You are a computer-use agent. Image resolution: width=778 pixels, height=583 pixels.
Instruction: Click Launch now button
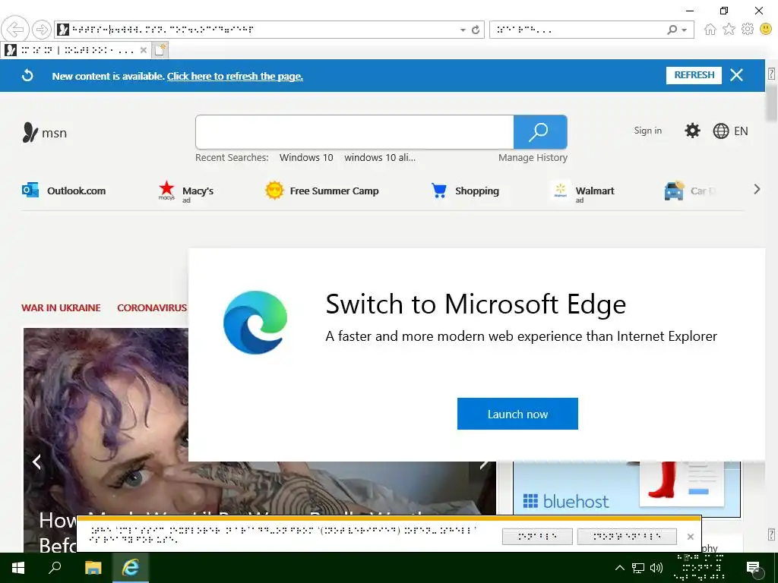[x=517, y=414]
